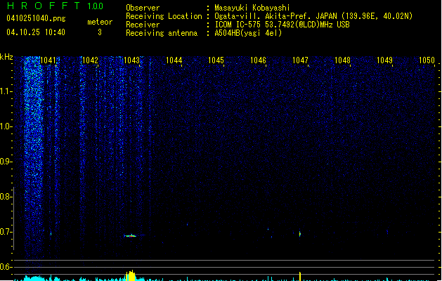Image resolution: width=442 pixels, height=281 pixels.
Task: Click time marker 1049
Action: coord(384,60)
